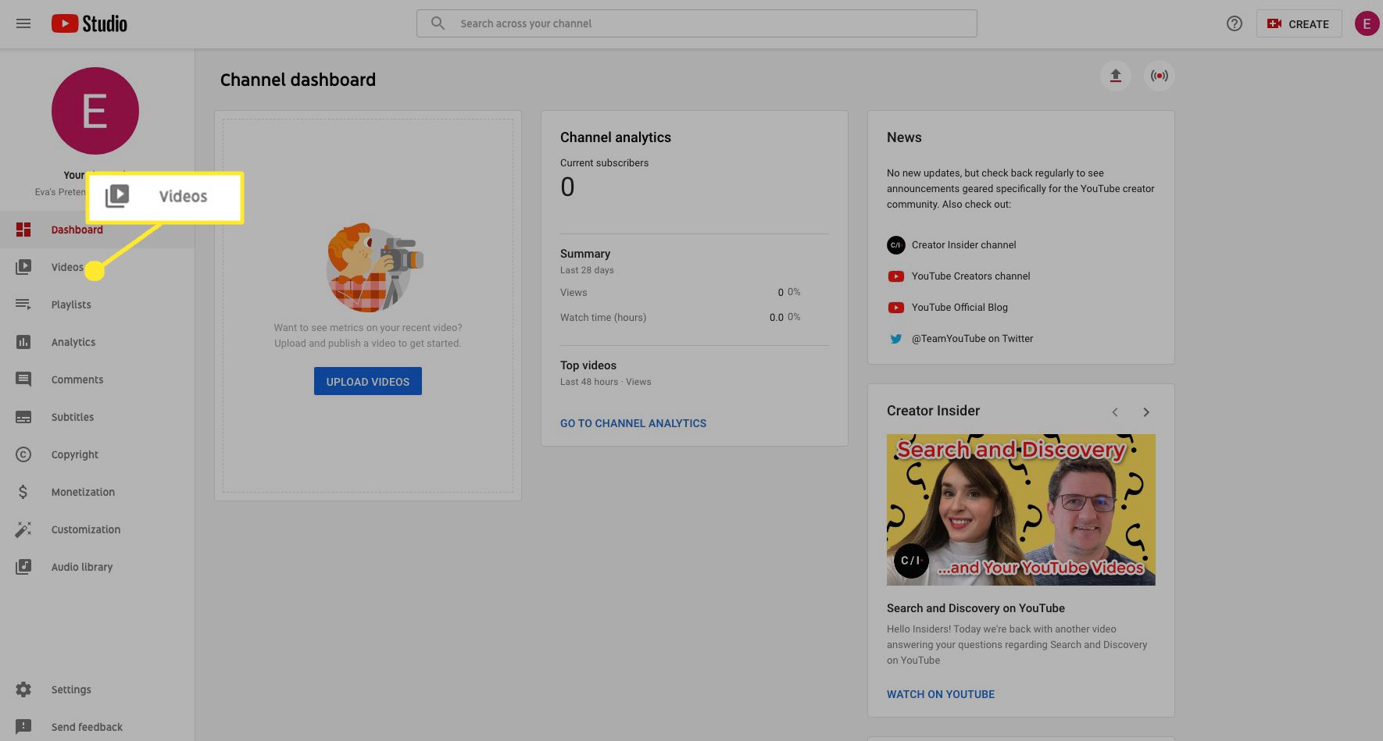Open the hamburger navigation menu
Image resolution: width=1383 pixels, height=741 pixels.
(x=23, y=23)
